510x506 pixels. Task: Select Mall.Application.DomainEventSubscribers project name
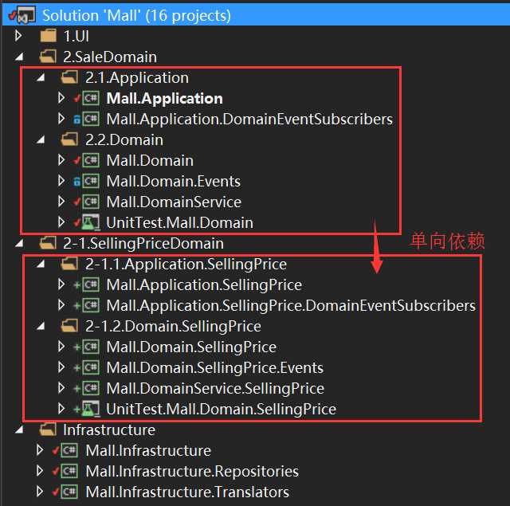[249, 120]
